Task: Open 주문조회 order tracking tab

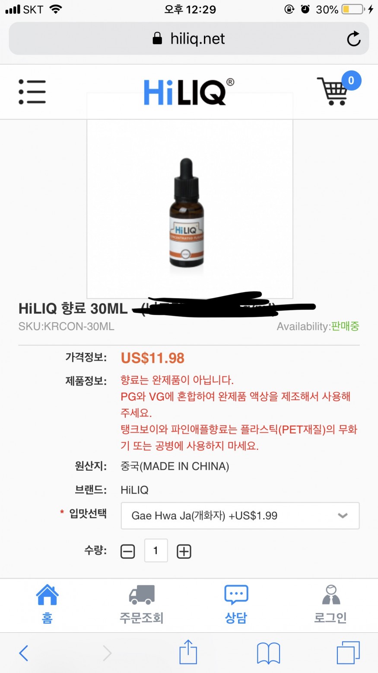Action: [x=142, y=604]
